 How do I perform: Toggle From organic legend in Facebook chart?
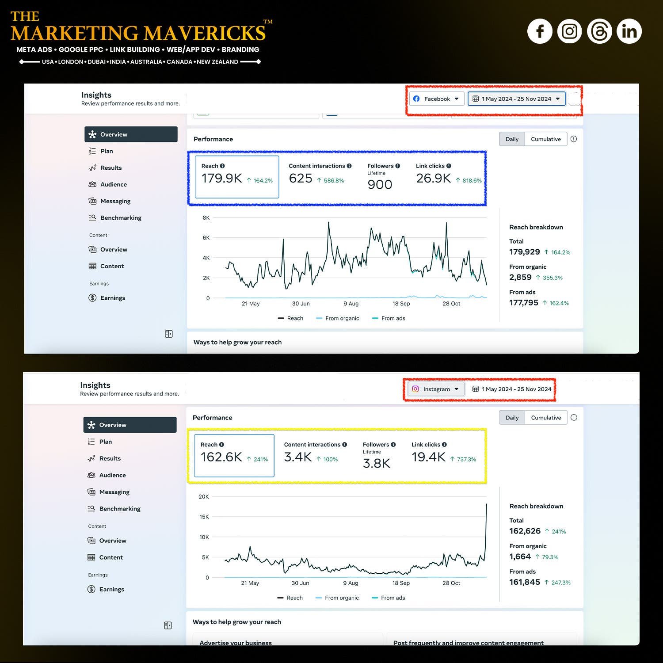[338, 318]
